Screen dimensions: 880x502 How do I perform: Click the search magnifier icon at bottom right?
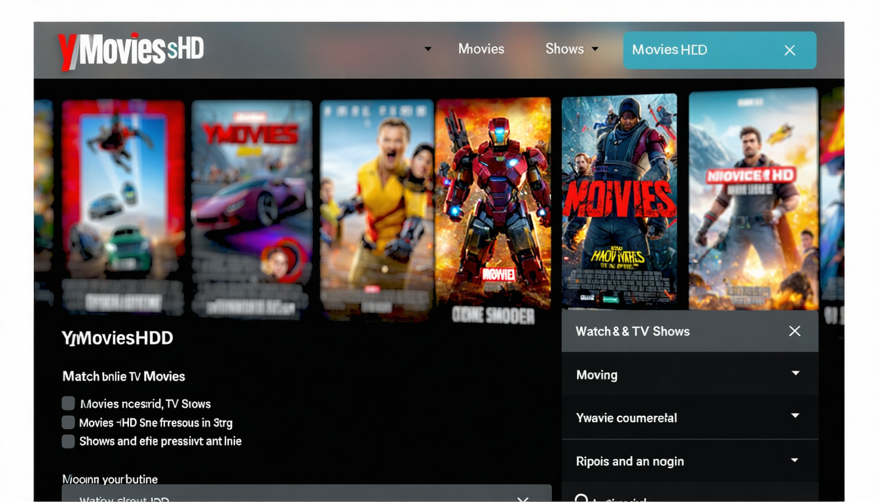(x=581, y=498)
